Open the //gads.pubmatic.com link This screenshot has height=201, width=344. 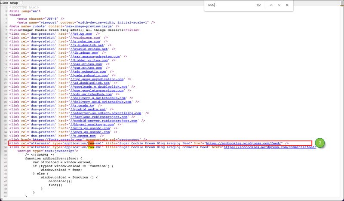(x=89, y=76)
